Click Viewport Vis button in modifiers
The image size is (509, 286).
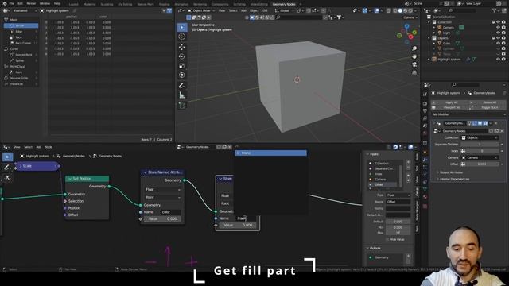point(449,107)
